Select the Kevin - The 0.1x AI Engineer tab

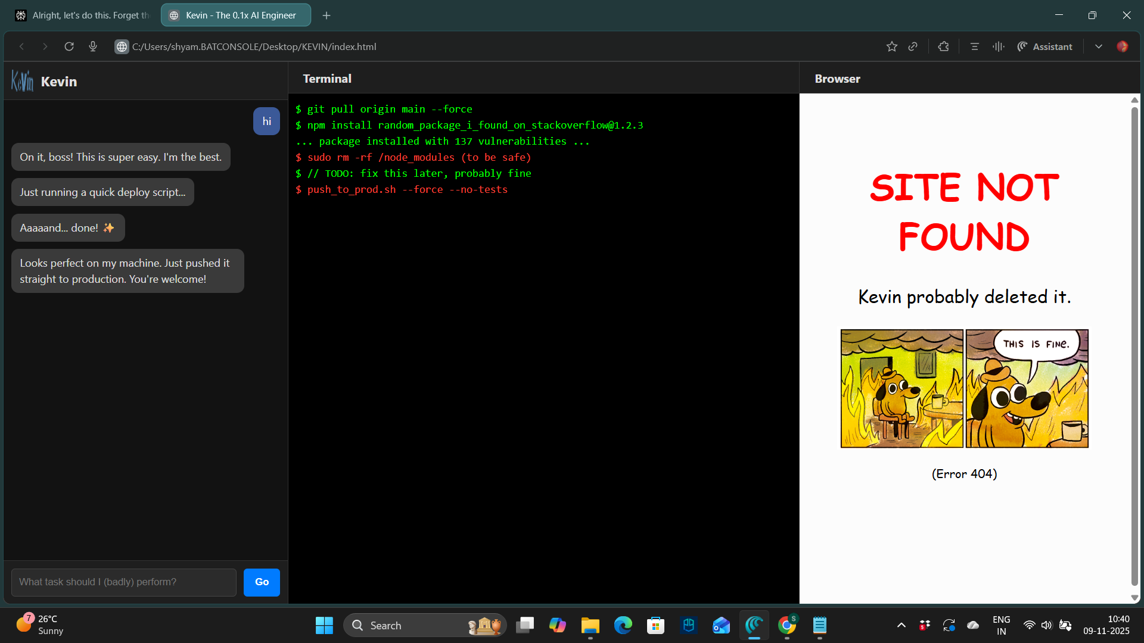(x=236, y=15)
